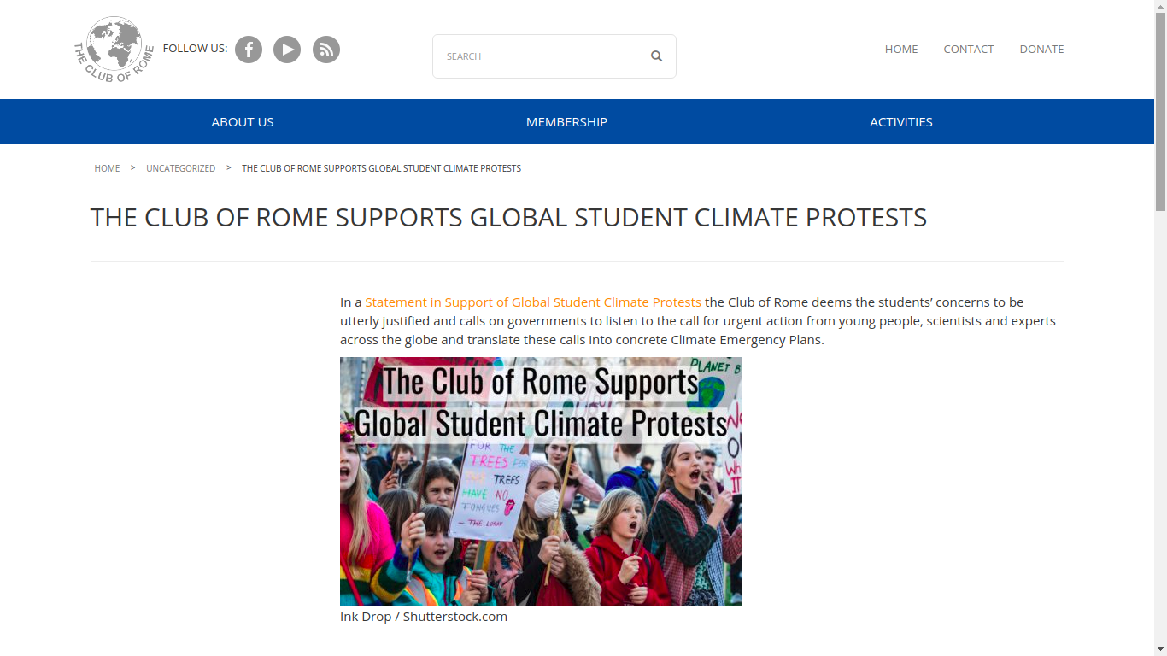Click the search magnifier icon
Image resolution: width=1167 pixels, height=656 pixels.
(x=656, y=56)
